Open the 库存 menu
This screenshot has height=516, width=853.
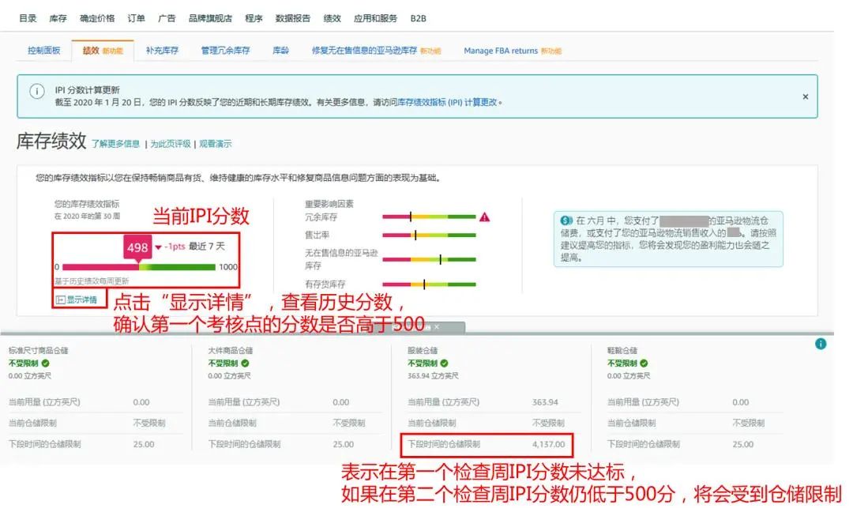click(58, 18)
